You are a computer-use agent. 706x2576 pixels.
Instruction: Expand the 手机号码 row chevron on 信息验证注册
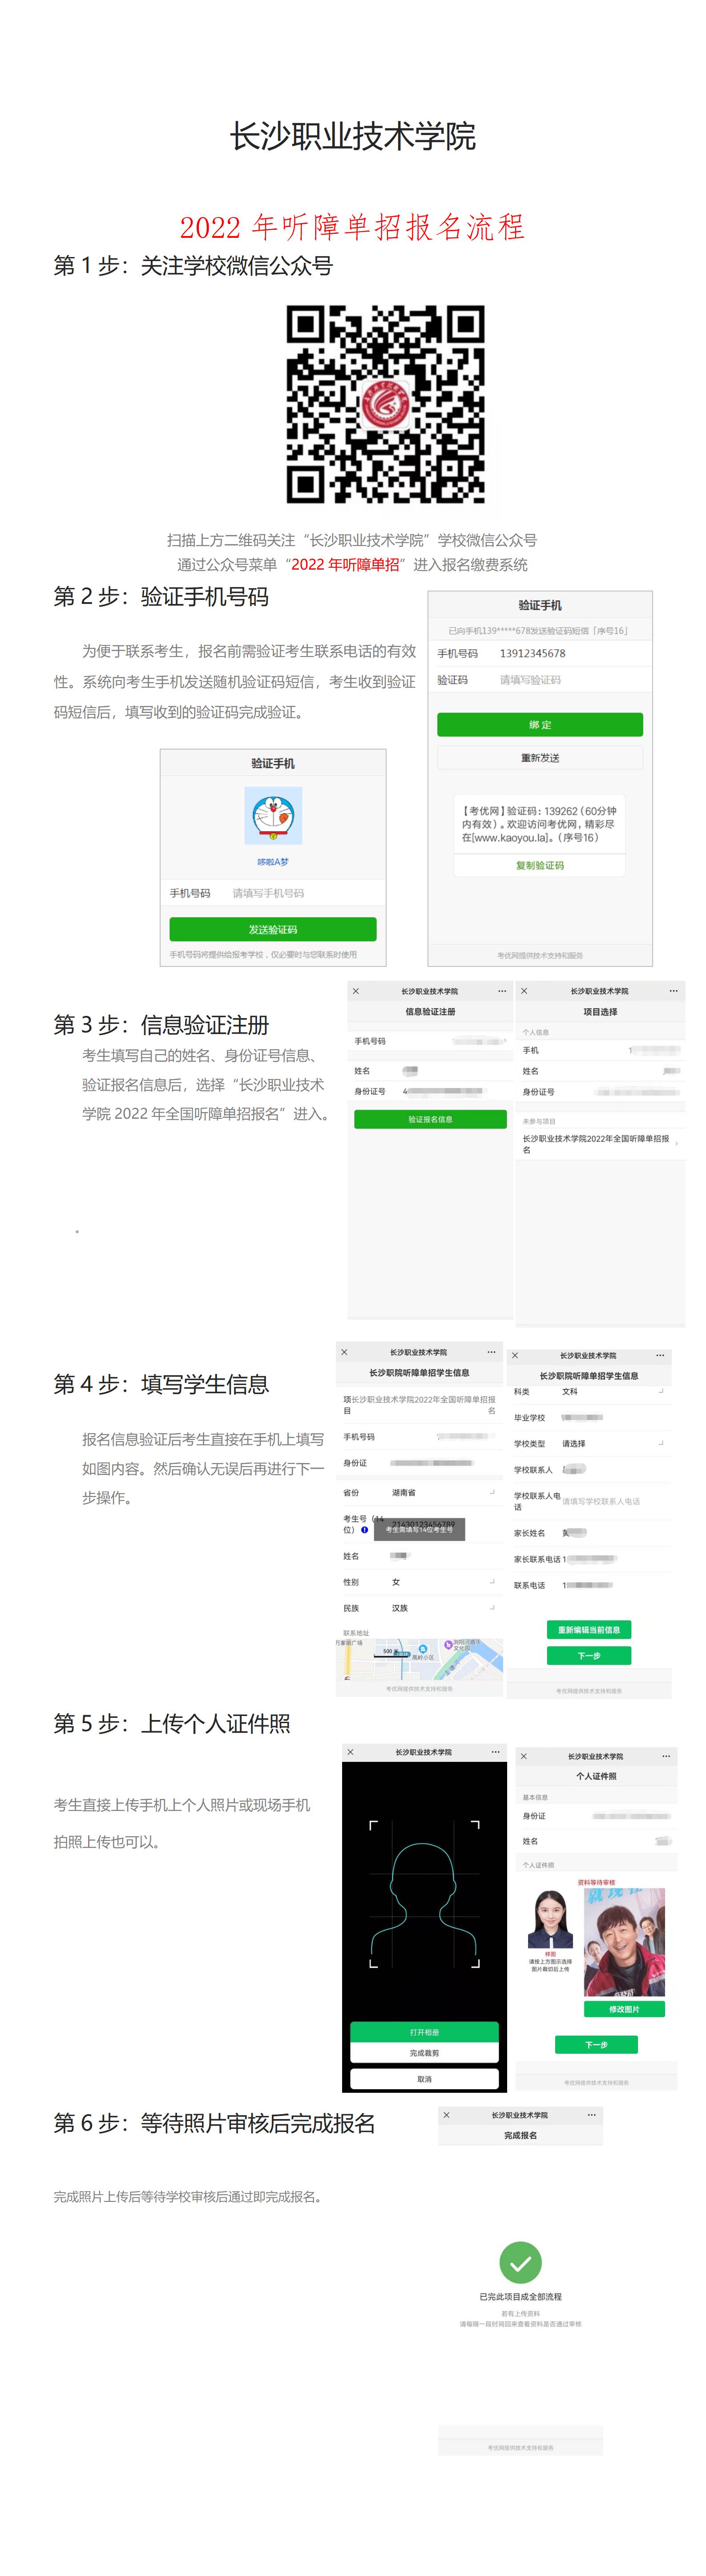point(504,1041)
